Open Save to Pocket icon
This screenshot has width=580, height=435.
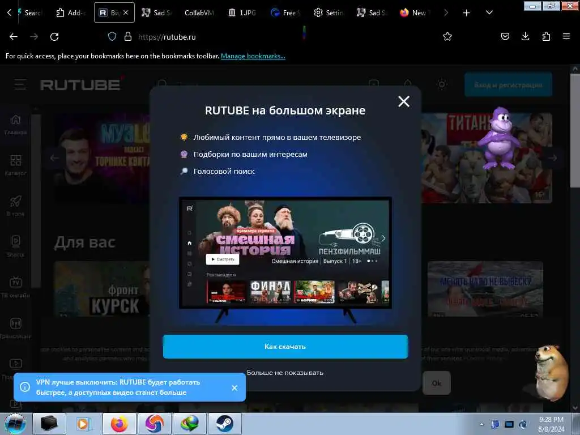505,36
